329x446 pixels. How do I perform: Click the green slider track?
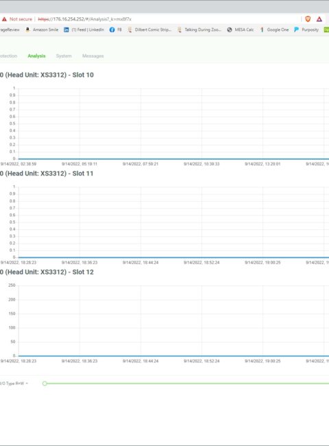pyautogui.click(x=188, y=384)
